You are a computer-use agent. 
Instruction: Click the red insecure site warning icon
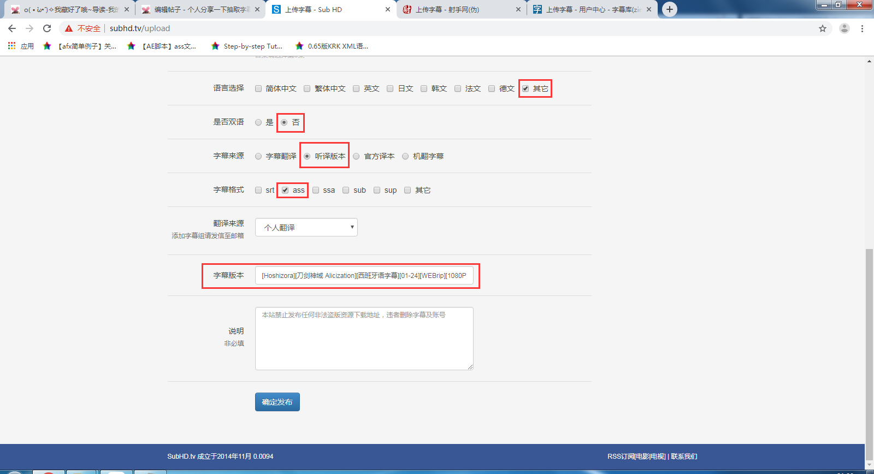click(x=69, y=28)
